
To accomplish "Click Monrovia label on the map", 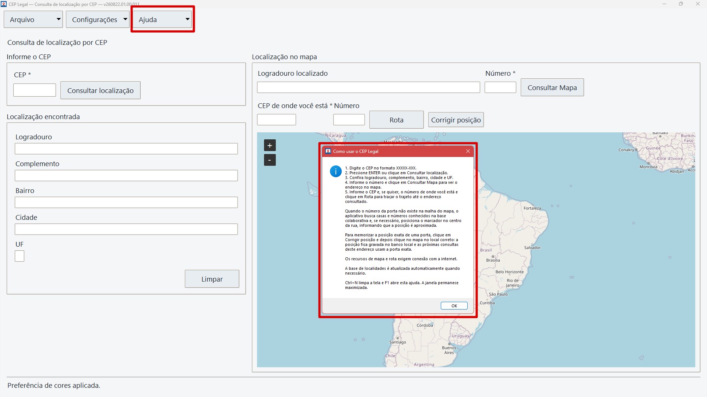I will [x=648, y=167].
